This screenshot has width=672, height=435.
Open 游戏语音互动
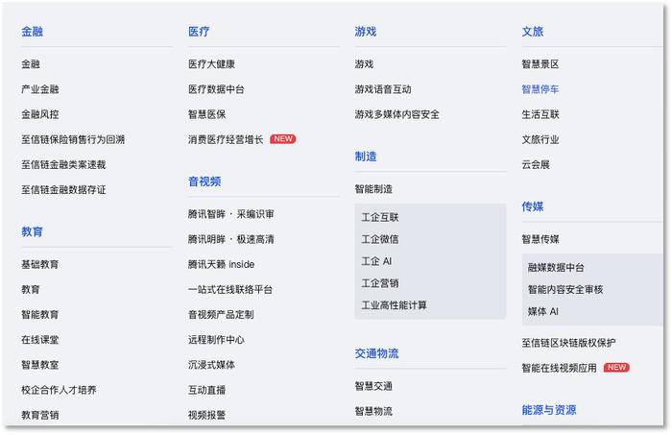click(x=383, y=89)
